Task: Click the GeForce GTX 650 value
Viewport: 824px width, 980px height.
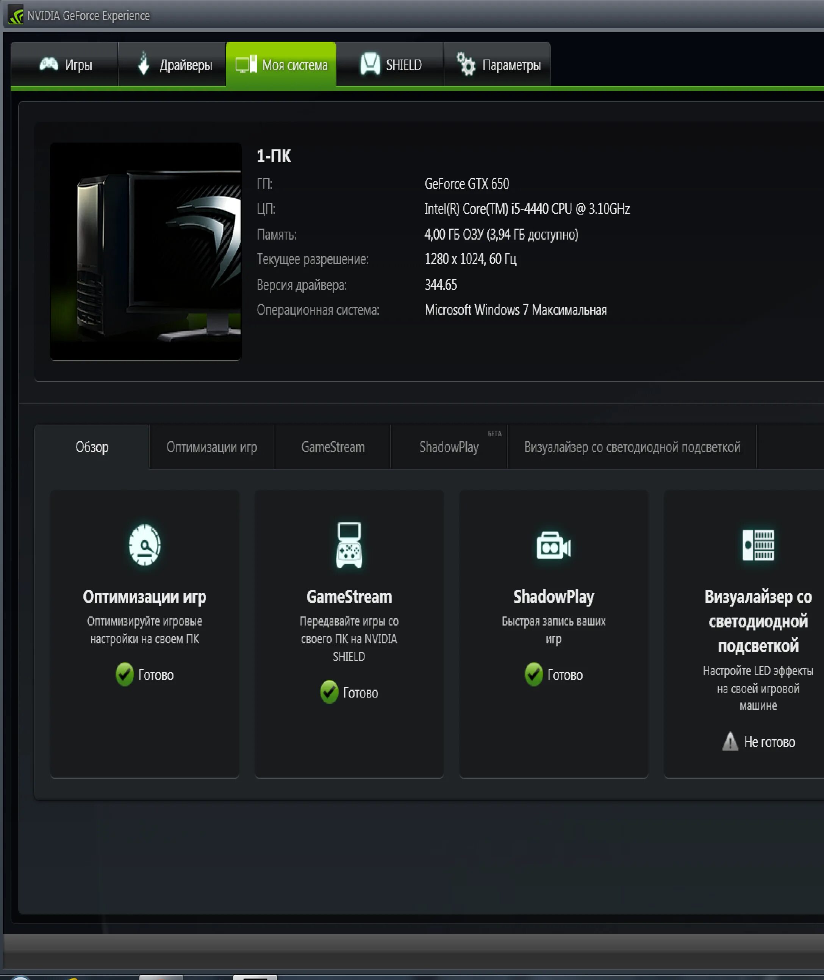Action: [x=467, y=184]
